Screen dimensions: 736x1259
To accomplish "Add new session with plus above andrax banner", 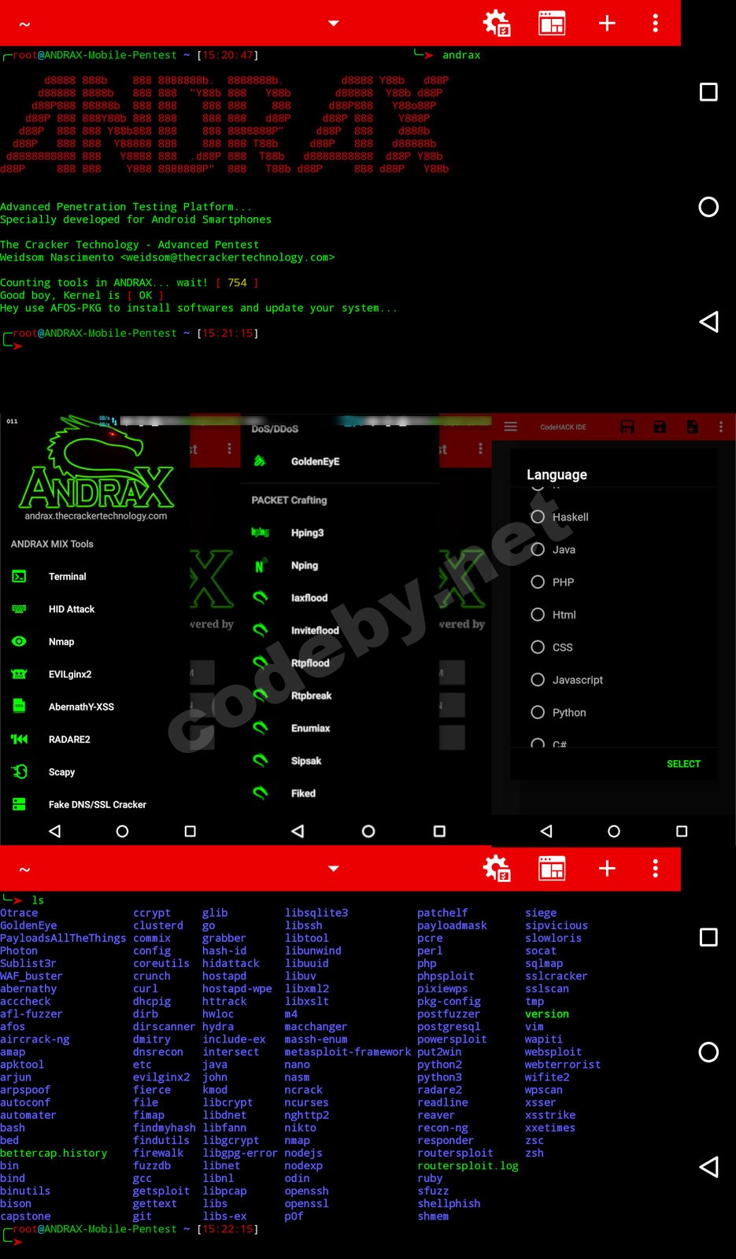I will point(607,23).
